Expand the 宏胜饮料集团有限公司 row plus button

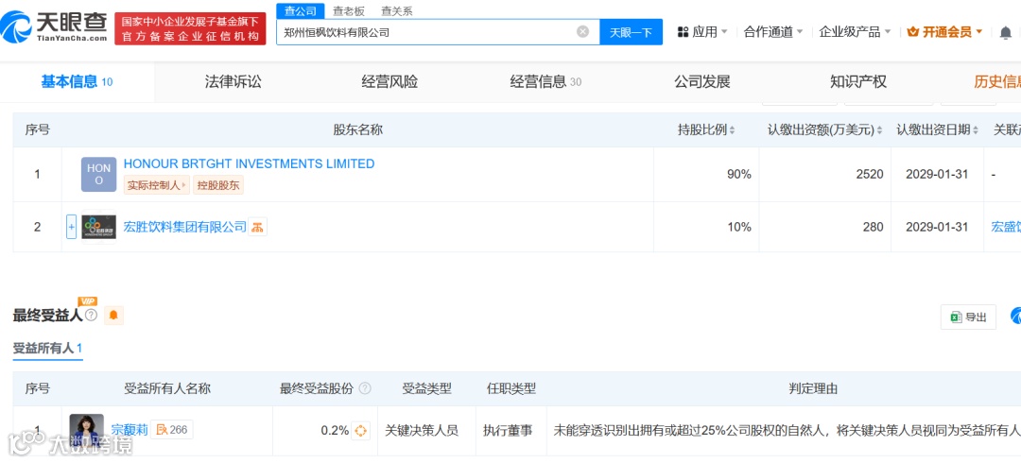72,227
